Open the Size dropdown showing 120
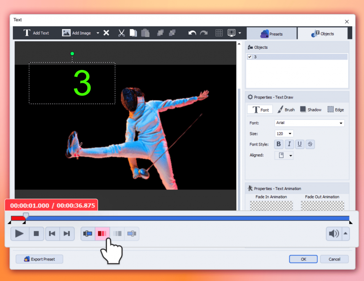The height and width of the screenshot is (281, 364). point(284,134)
